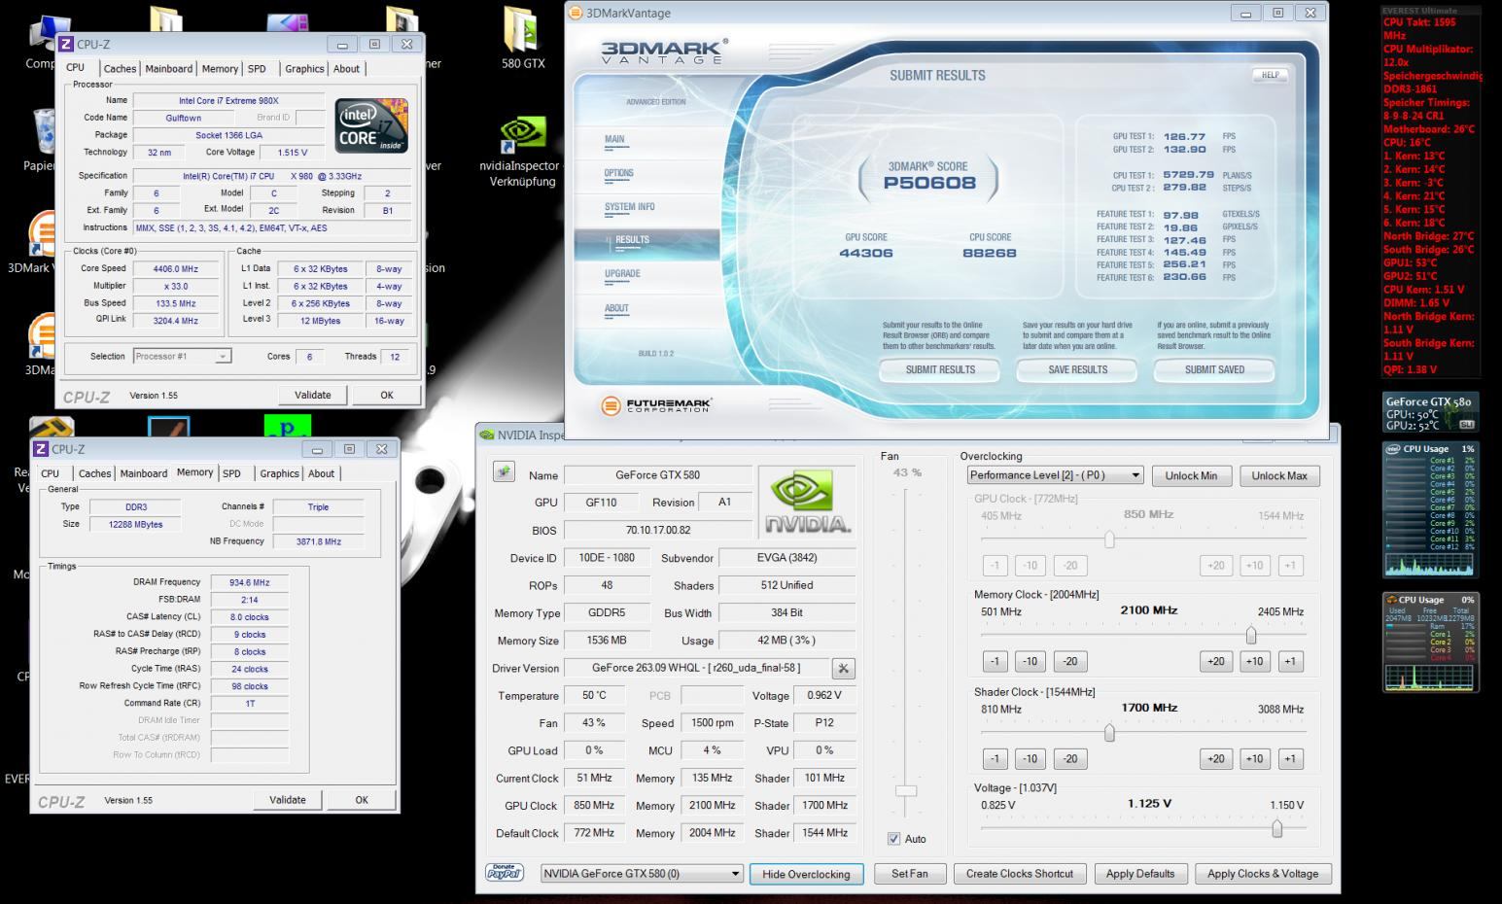The width and height of the screenshot is (1502, 904).
Task: Open the NVIDIA GeForce GTX 580 (0) dropdown
Action: click(x=642, y=873)
